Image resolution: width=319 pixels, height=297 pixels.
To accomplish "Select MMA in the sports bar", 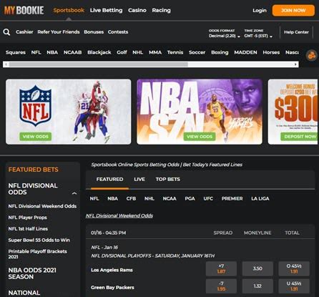I will point(155,52).
